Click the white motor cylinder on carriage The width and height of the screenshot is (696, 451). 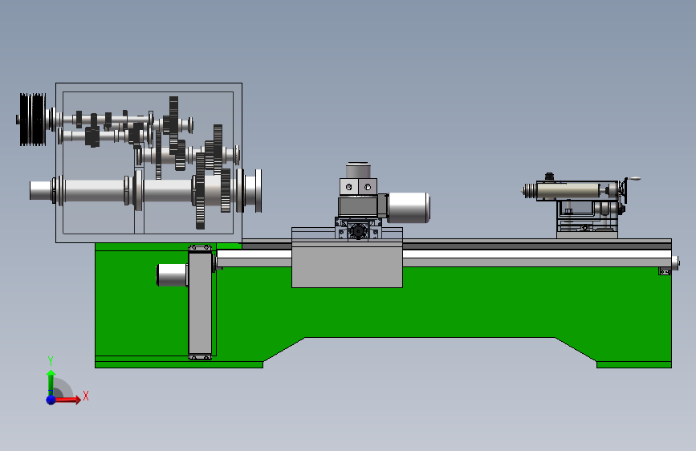pyautogui.click(x=409, y=207)
